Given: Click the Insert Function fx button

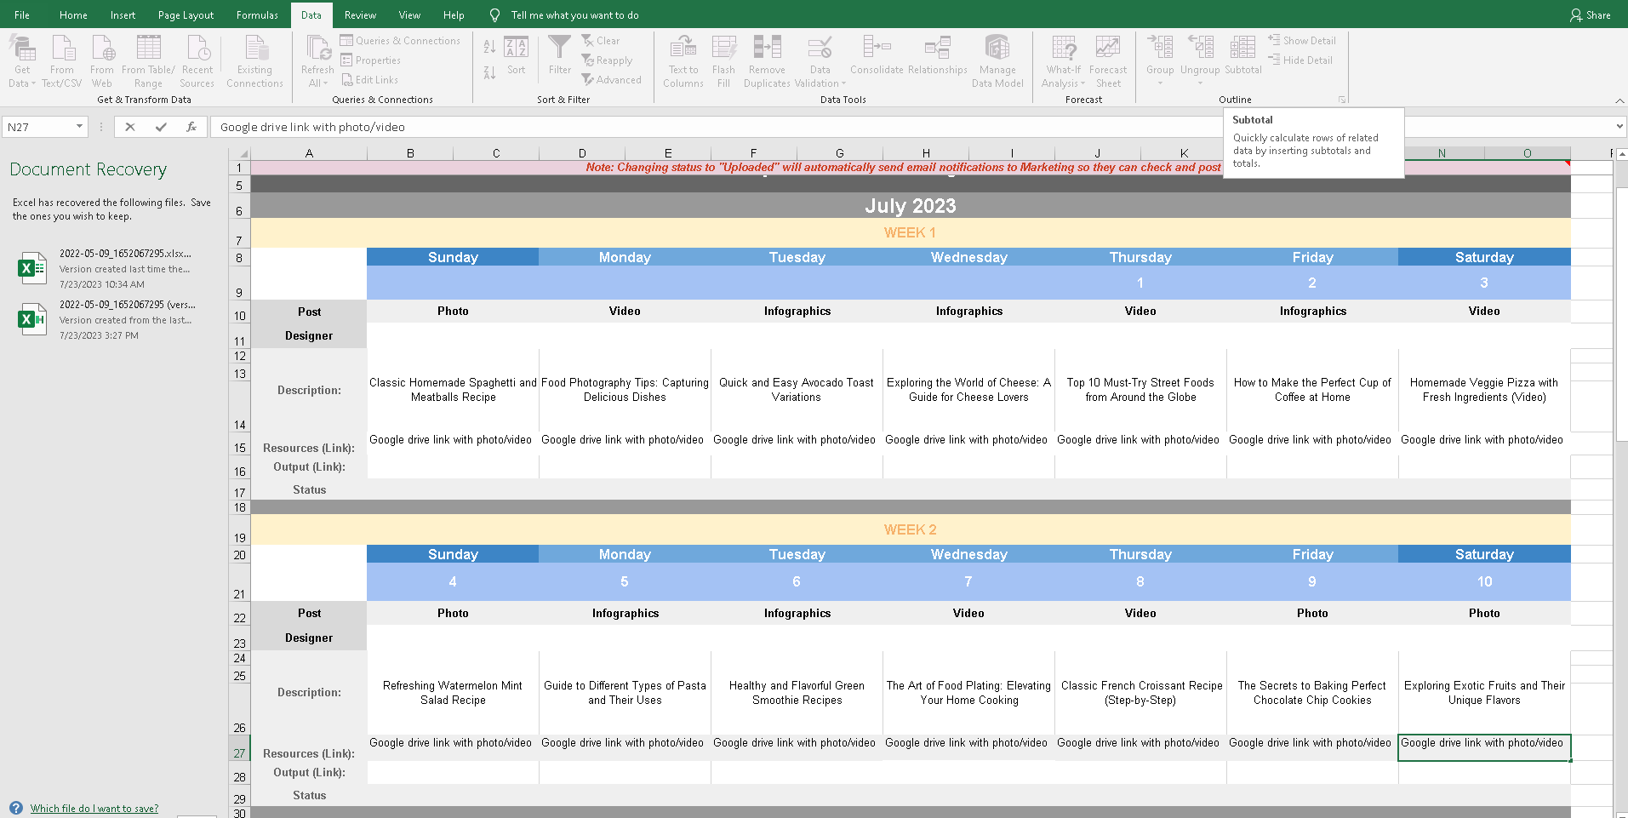Looking at the screenshot, I should tap(191, 127).
